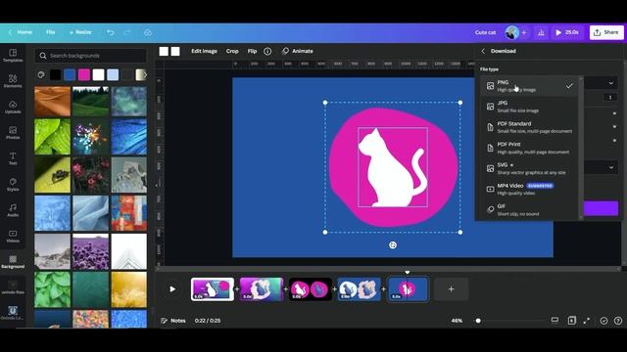Add a new page with plus tile
This screenshot has width=627, height=352.
pyautogui.click(x=451, y=289)
